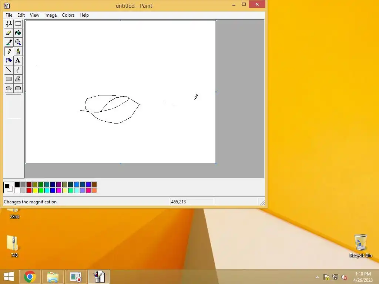This screenshot has height=284, width=379.
Task: Pick the dark purple palette swatch
Action: click(59, 185)
